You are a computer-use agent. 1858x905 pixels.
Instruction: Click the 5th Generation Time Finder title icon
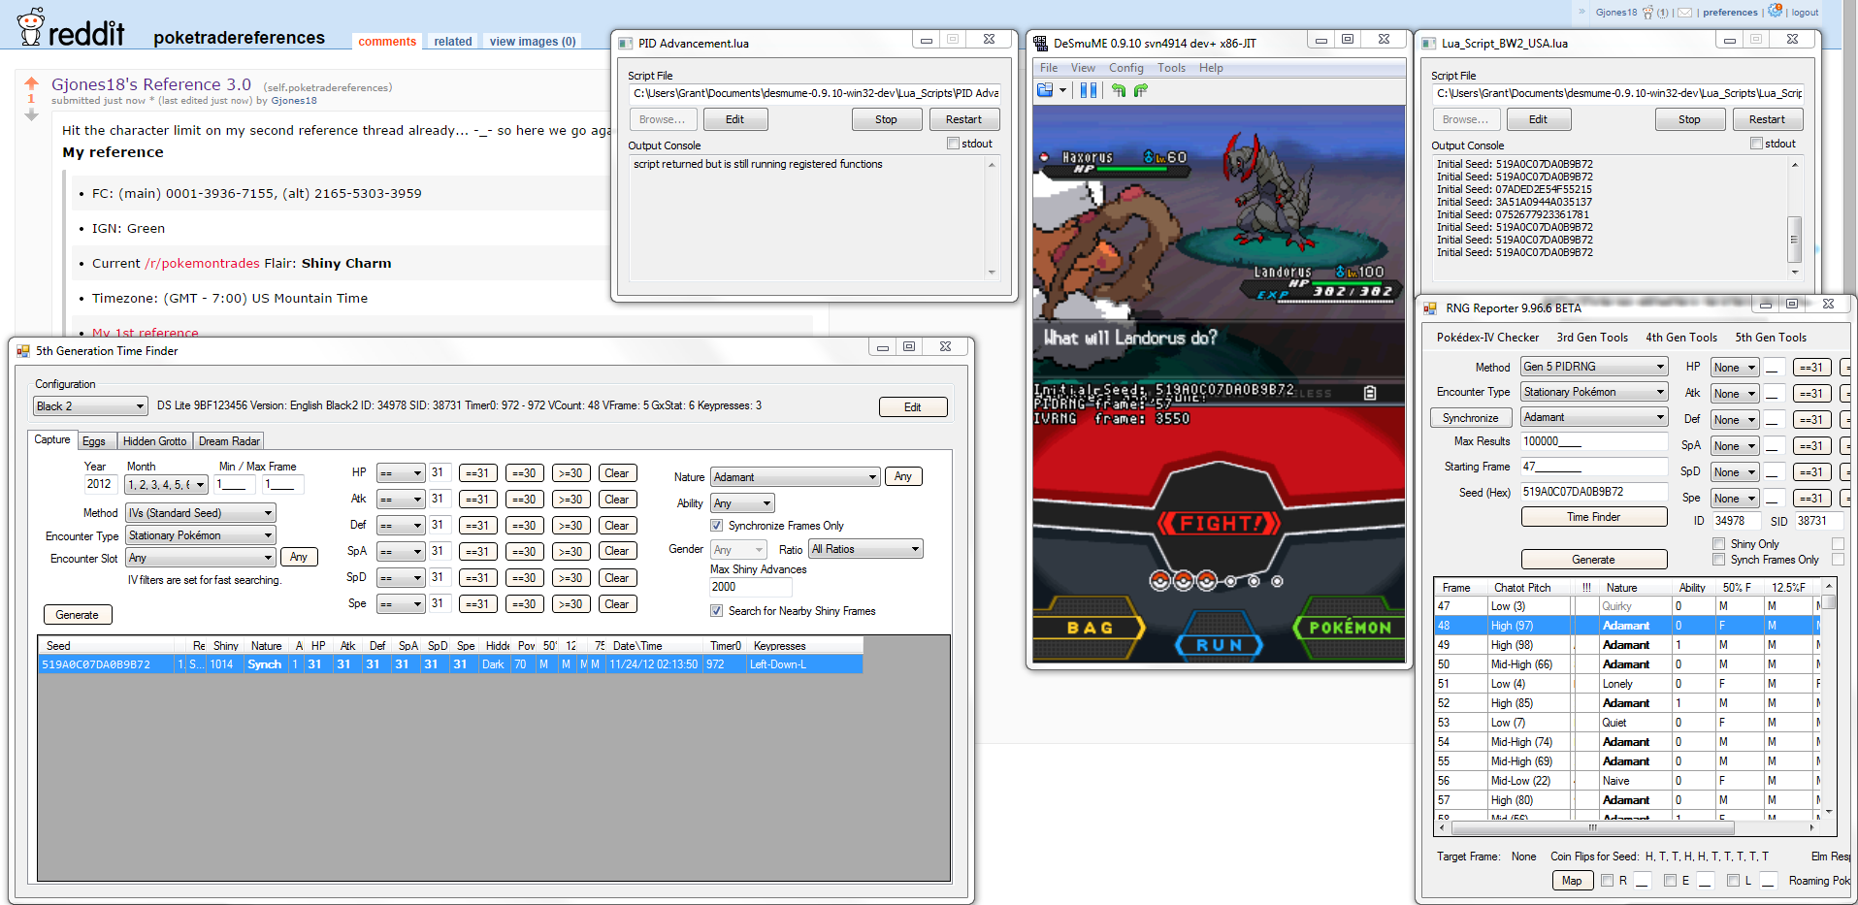[x=23, y=351]
